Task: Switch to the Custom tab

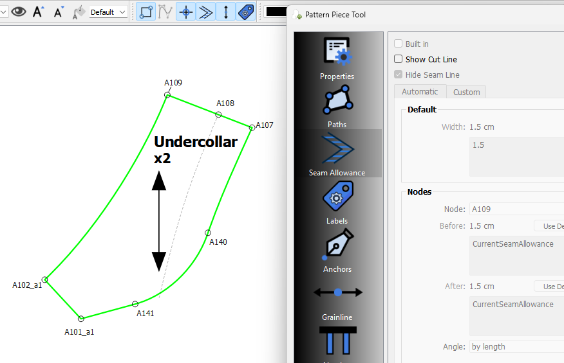Action: [466, 92]
